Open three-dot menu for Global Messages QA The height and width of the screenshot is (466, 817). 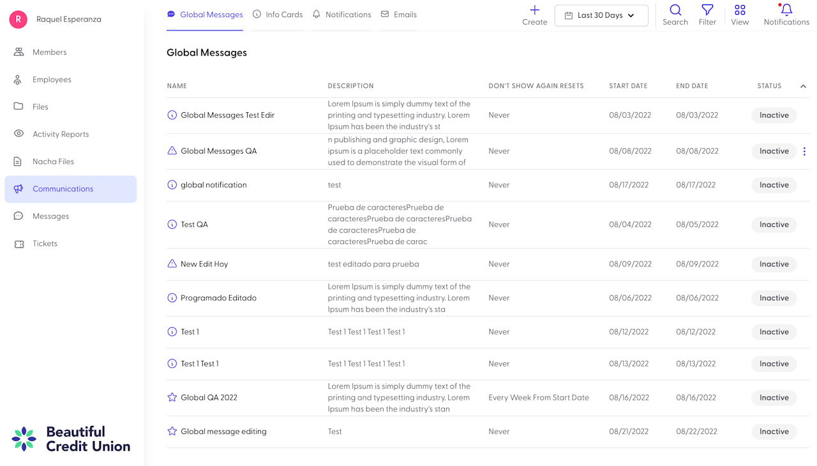(x=804, y=151)
